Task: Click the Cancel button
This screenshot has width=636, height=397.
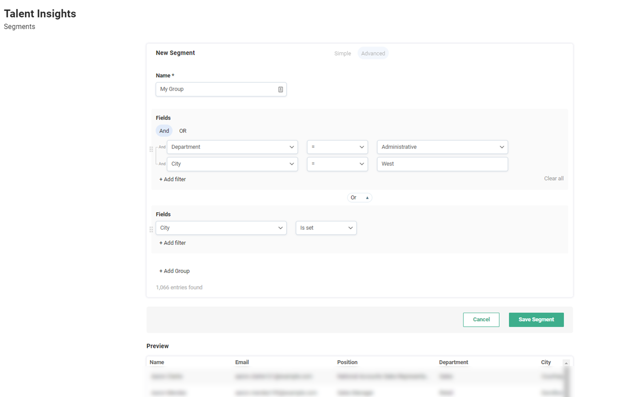Action: tap(481, 319)
